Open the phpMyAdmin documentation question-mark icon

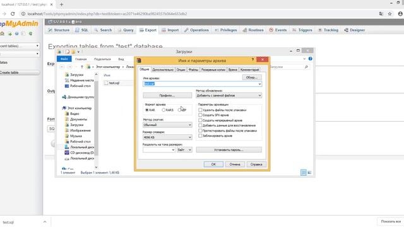(17, 33)
